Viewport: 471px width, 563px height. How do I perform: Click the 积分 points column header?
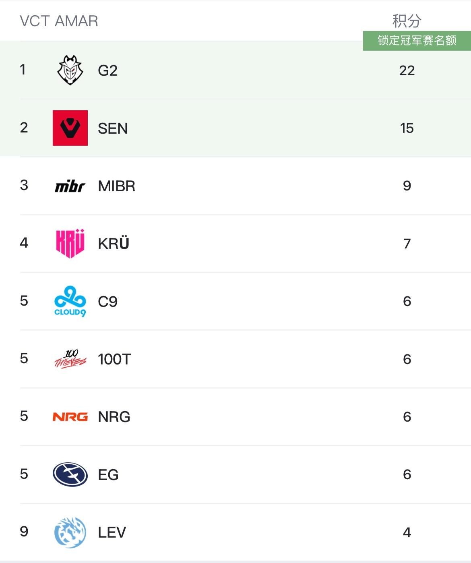pyautogui.click(x=407, y=21)
